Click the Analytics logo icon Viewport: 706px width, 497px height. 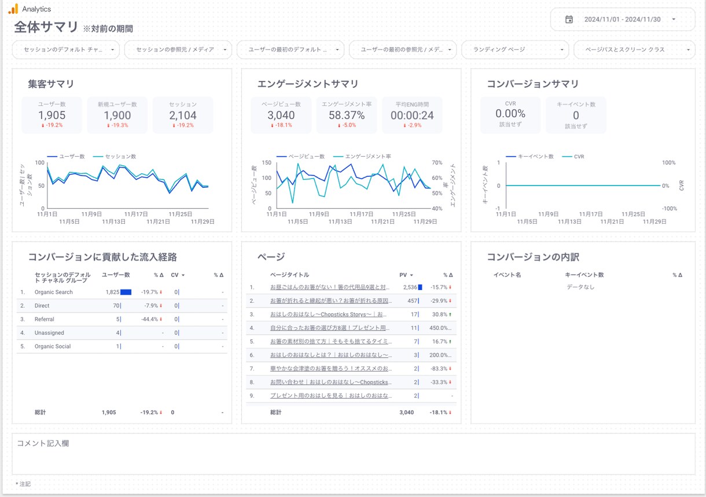[13, 9]
